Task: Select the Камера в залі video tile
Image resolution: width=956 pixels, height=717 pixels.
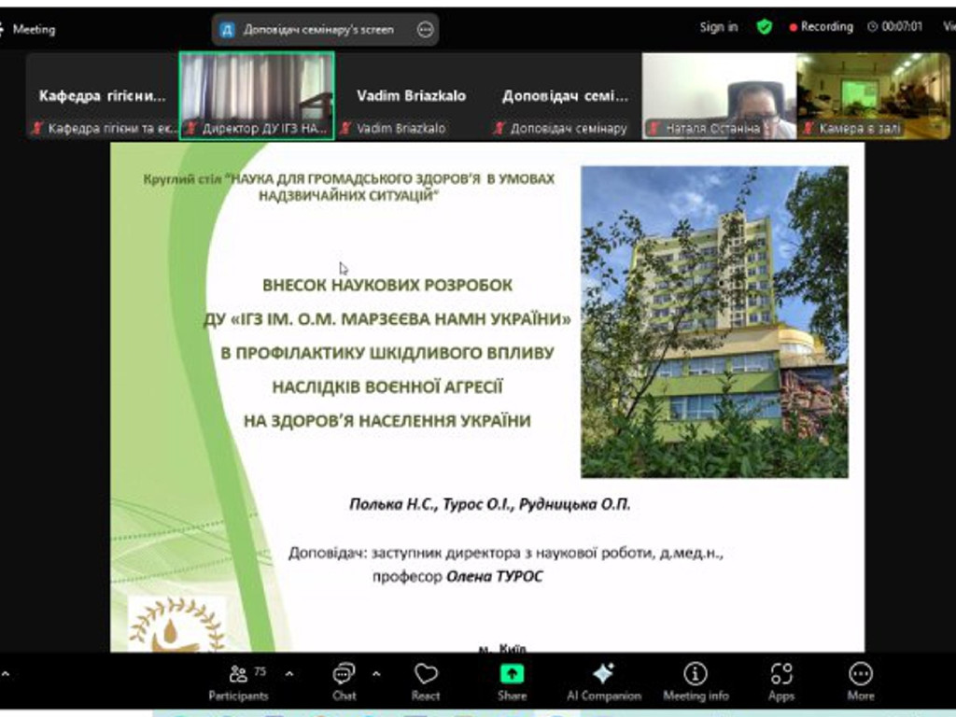Action: click(873, 96)
